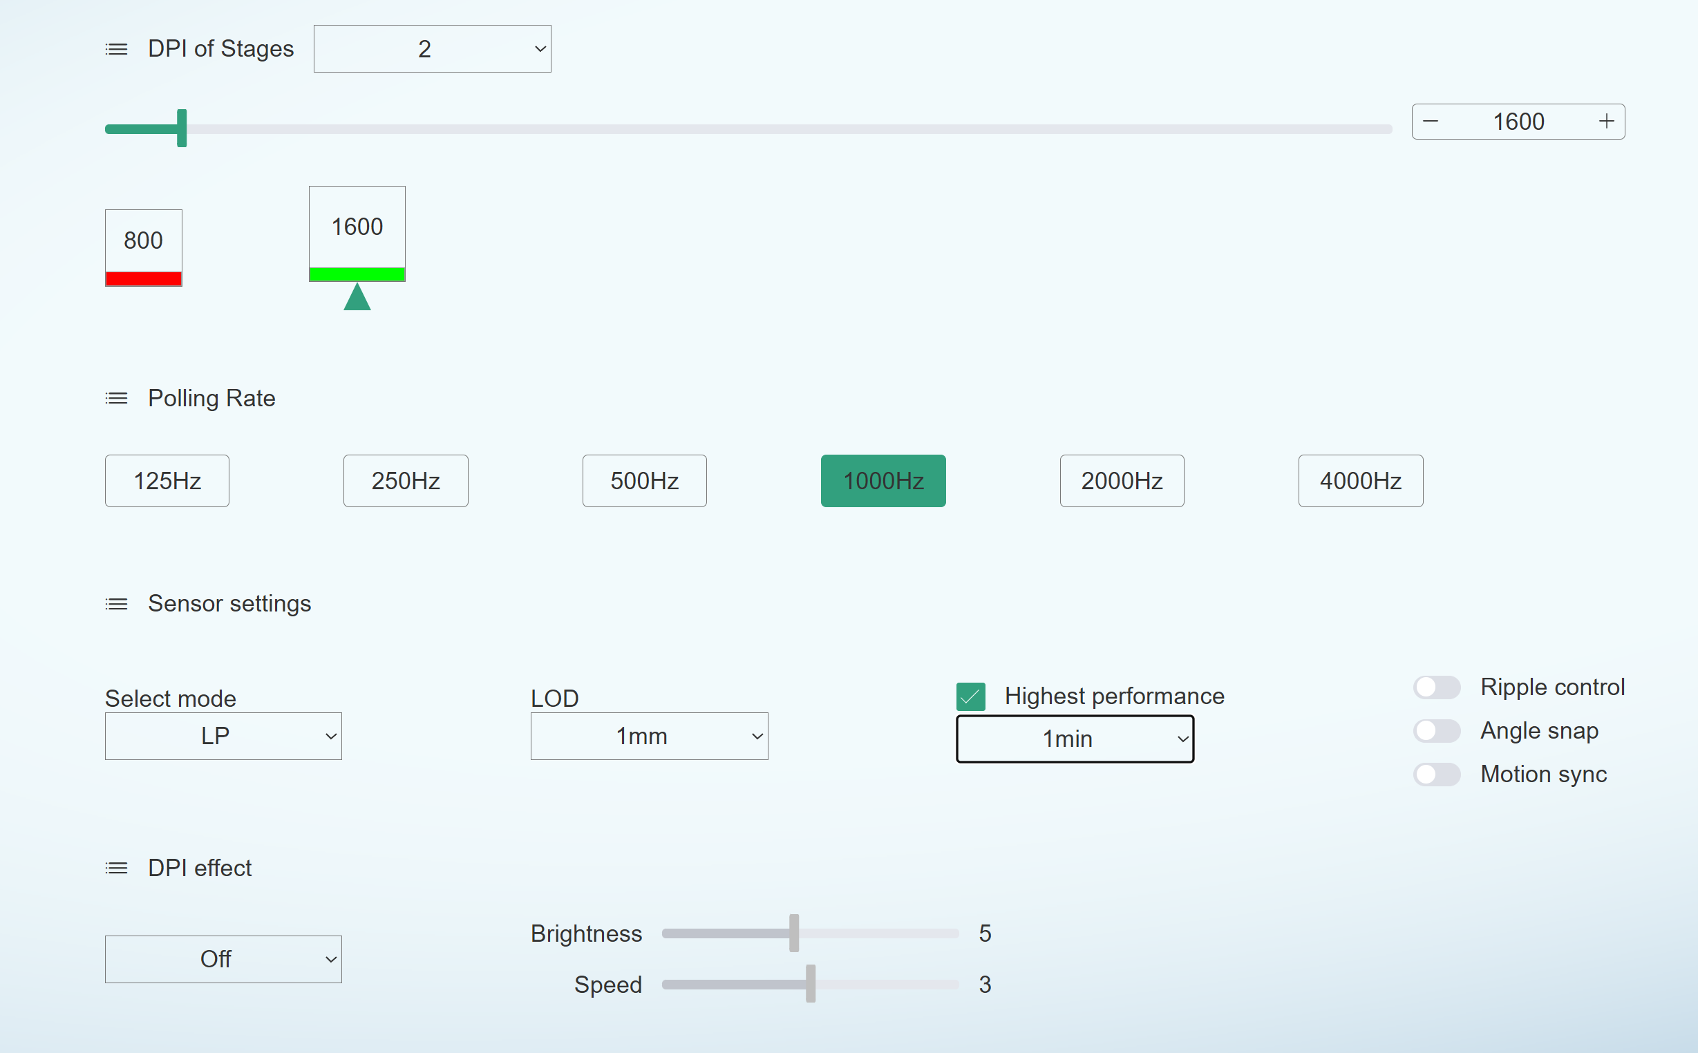Click the plus icon beside 1600 DPI value

pyautogui.click(x=1606, y=122)
